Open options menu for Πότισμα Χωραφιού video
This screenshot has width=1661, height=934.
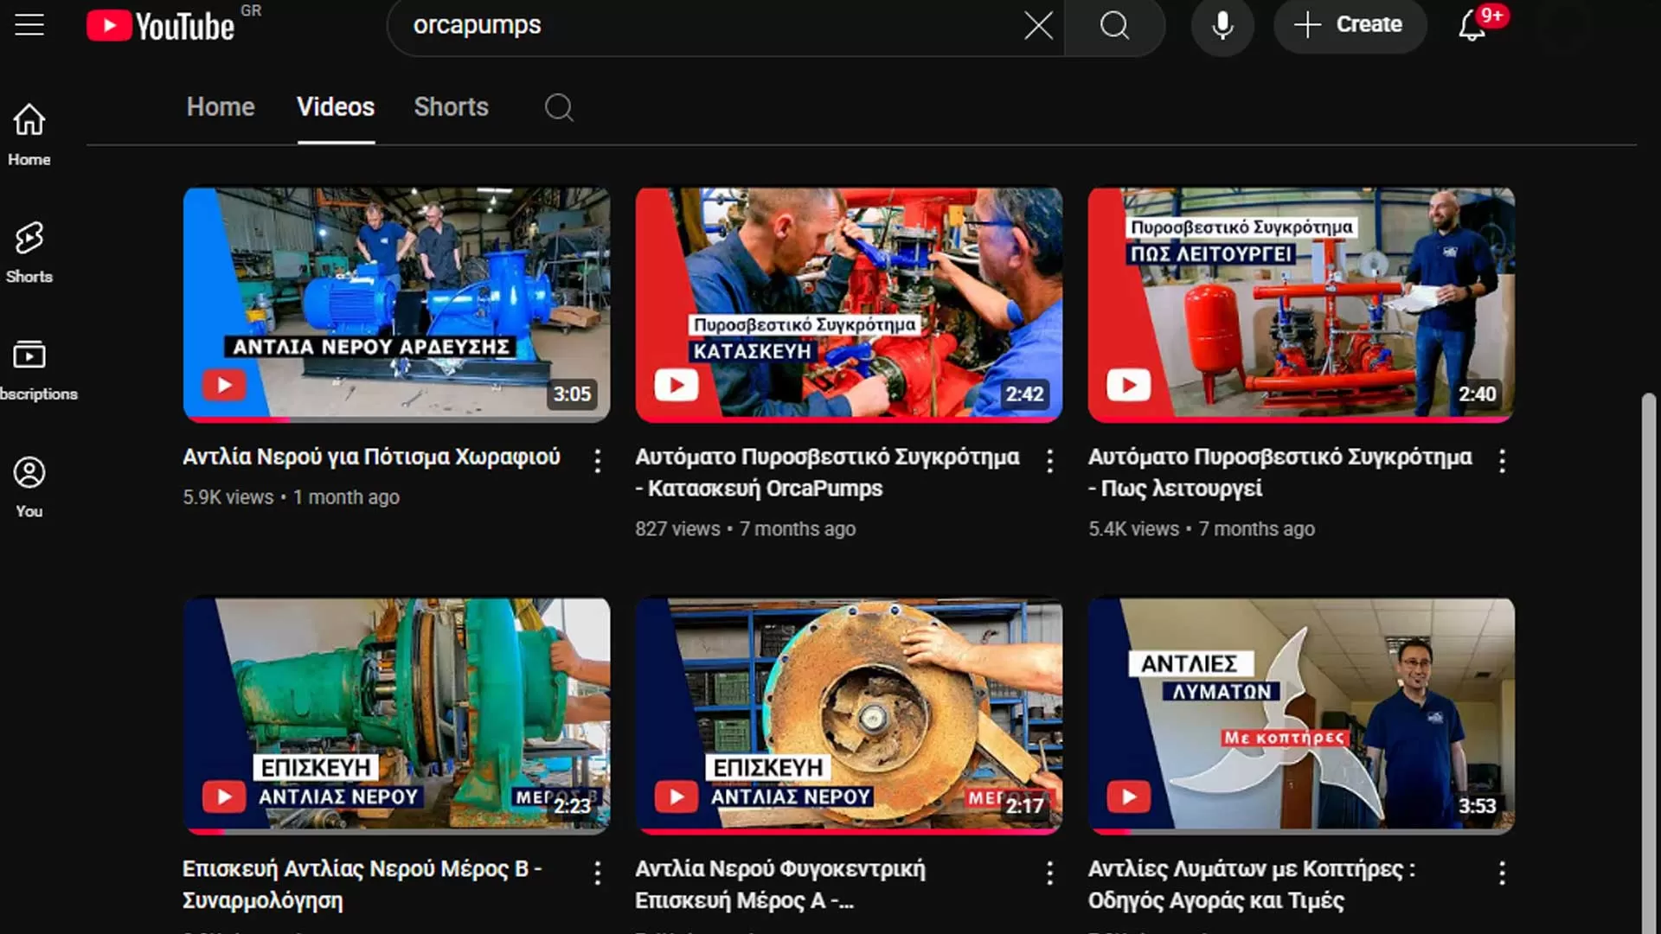tap(597, 461)
